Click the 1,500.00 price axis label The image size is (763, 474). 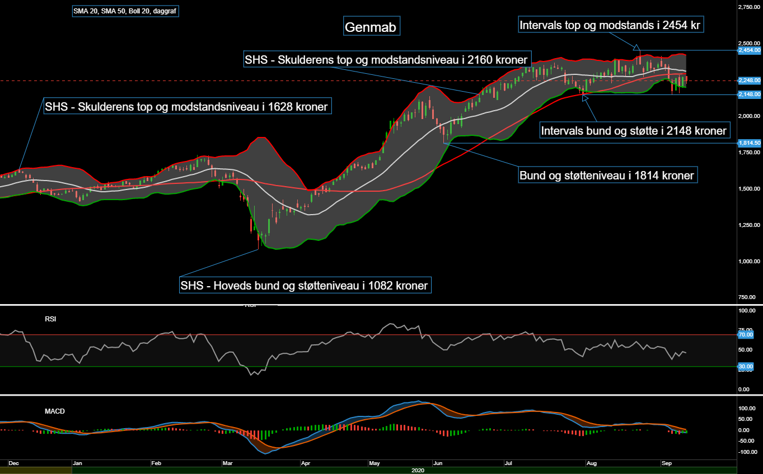pos(749,189)
